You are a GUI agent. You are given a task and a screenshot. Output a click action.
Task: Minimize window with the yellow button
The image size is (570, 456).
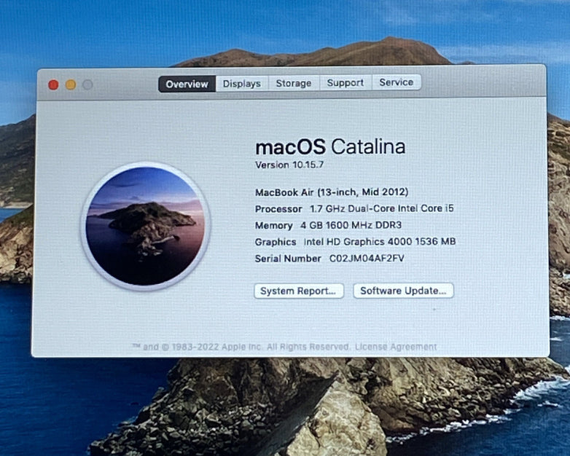71,84
